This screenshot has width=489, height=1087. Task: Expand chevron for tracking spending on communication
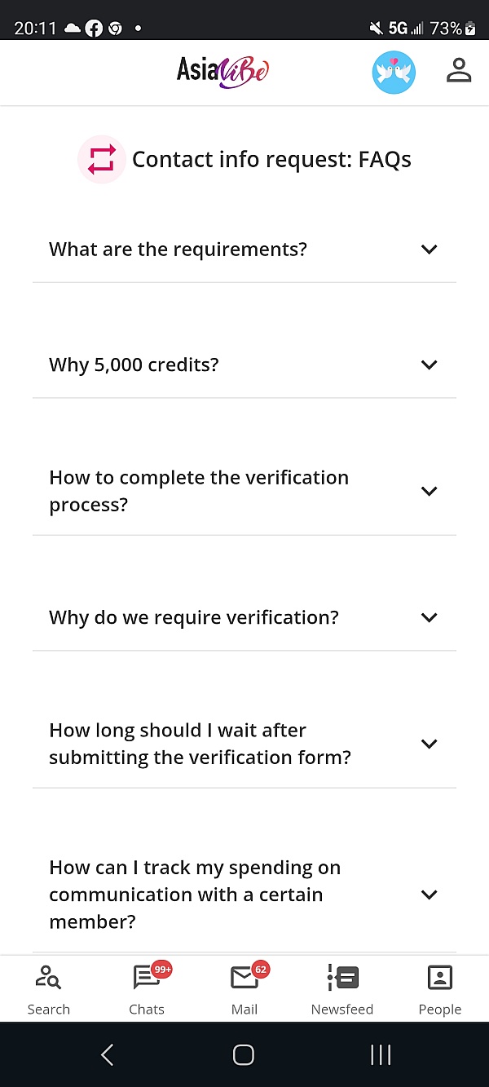pos(430,895)
